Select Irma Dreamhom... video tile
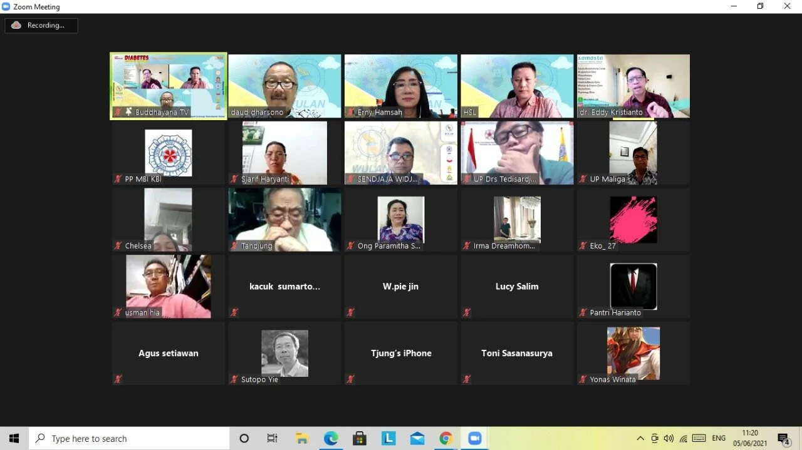Screen dimensions: 802x450 click(x=517, y=220)
